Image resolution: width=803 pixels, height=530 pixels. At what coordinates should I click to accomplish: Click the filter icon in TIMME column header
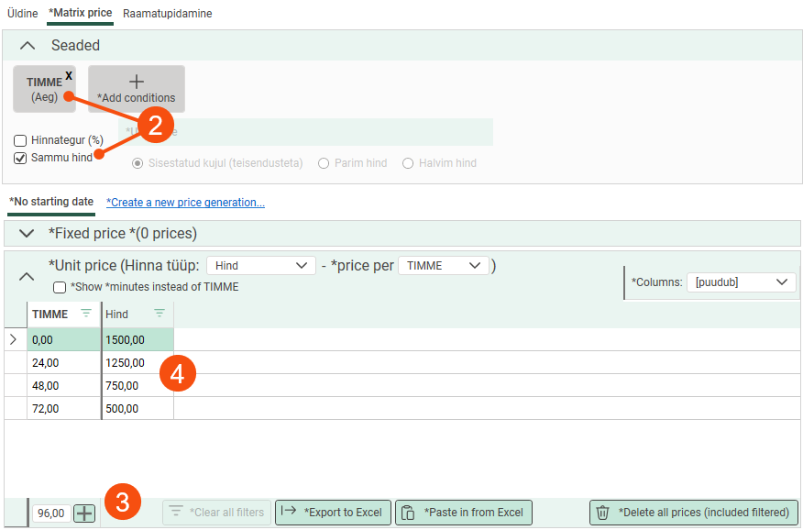coord(86,314)
